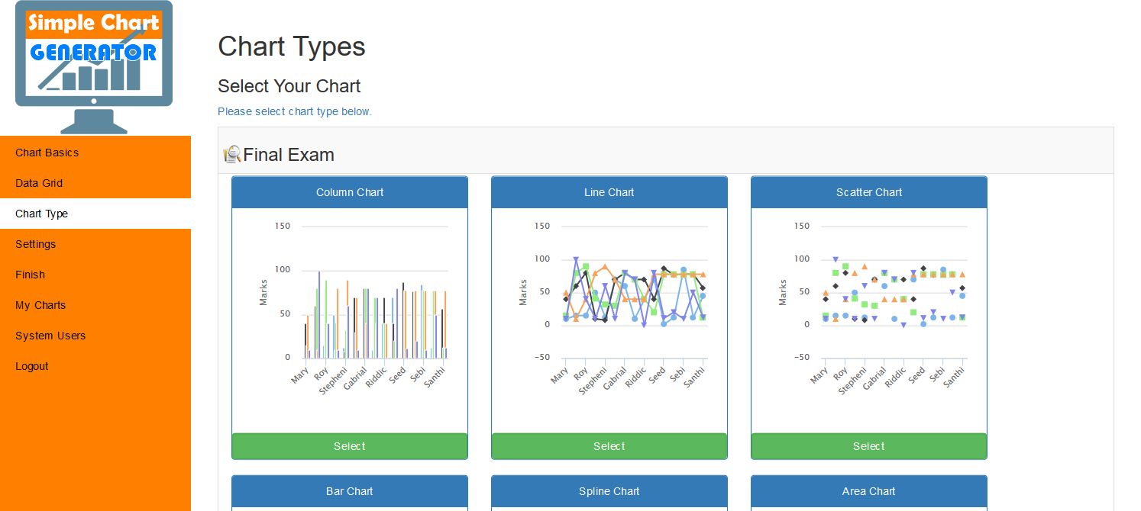Click the Spline Chart card header
Image resolution: width=1141 pixels, height=511 pixels.
(609, 491)
